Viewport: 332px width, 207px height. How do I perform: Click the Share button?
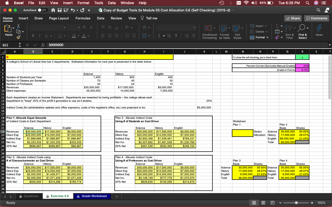(293, 18)
